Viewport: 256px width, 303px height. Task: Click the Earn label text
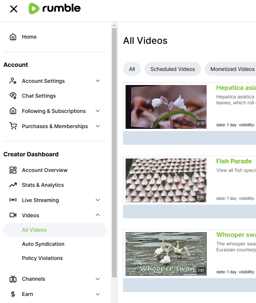27,294
